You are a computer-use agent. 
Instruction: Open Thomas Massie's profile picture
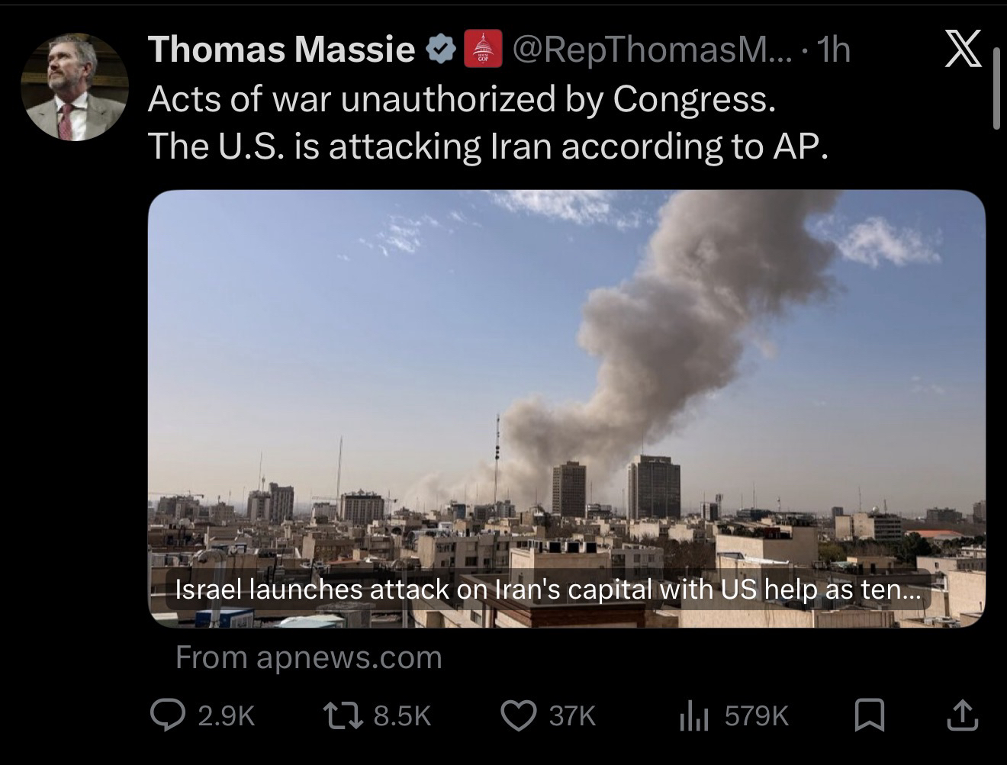(x=74, y=87)
